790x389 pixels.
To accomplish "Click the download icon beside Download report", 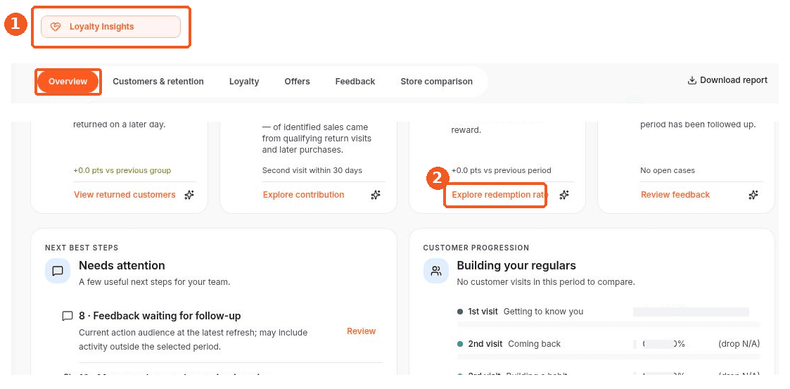I will tap(692, 80).
